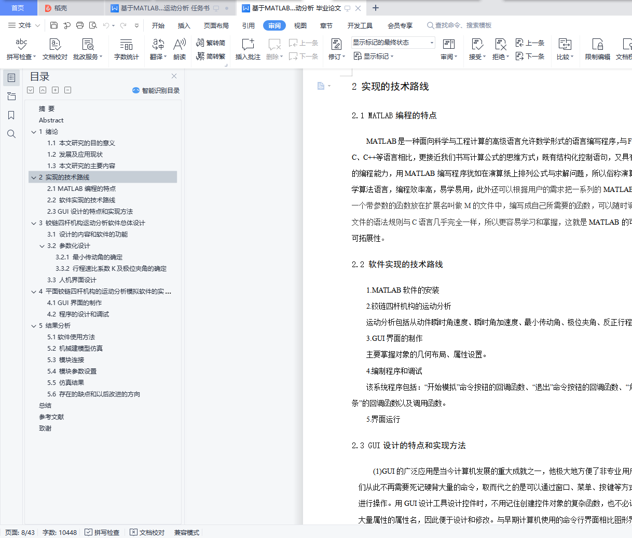
Task: Click the down-chevron box icon in 目录 panel header
Action: coord(31,90)
